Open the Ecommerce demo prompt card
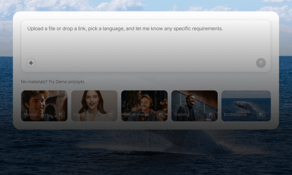292x175 pixels. click(246, 106)
